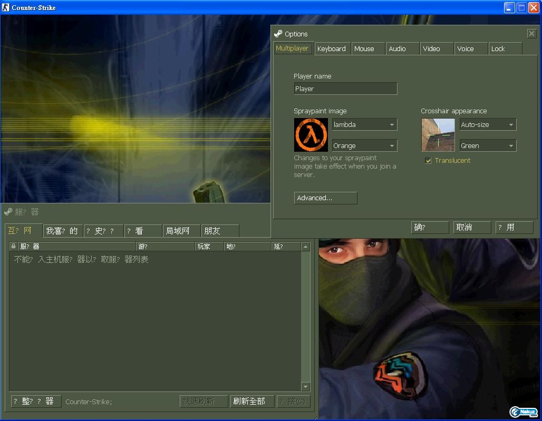Screen dimensions: 542x421
Task: Open the Orange spraypaint color dropdown
Action: click(x=364, y=146)
